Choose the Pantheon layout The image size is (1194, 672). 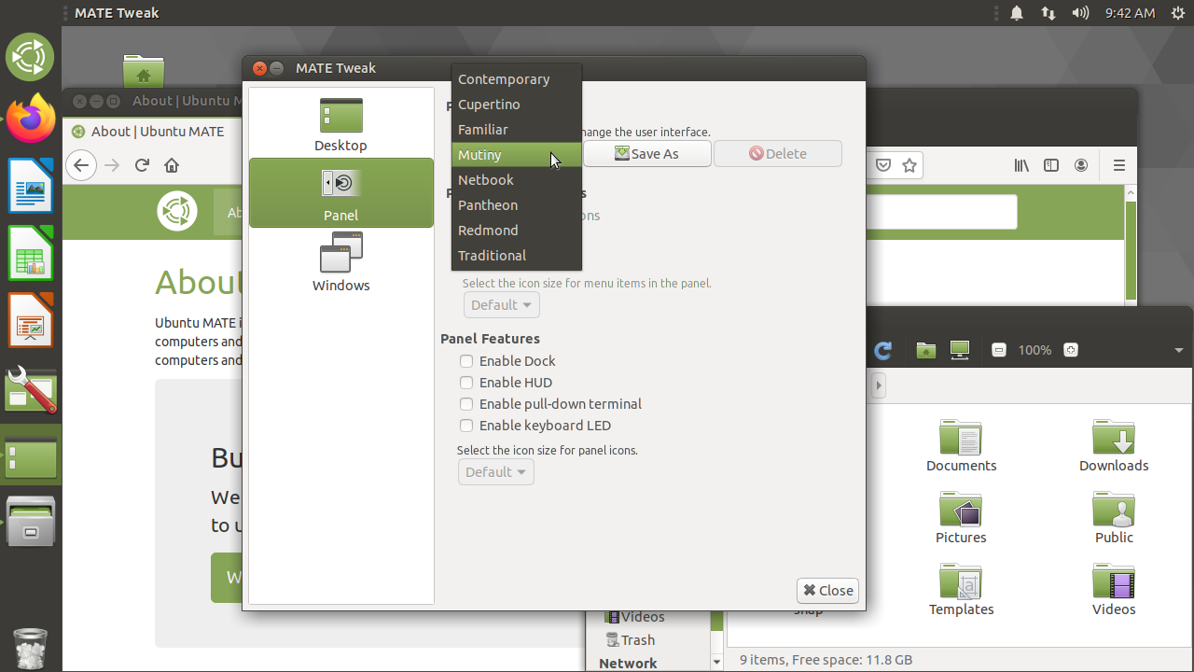(517, 205)
